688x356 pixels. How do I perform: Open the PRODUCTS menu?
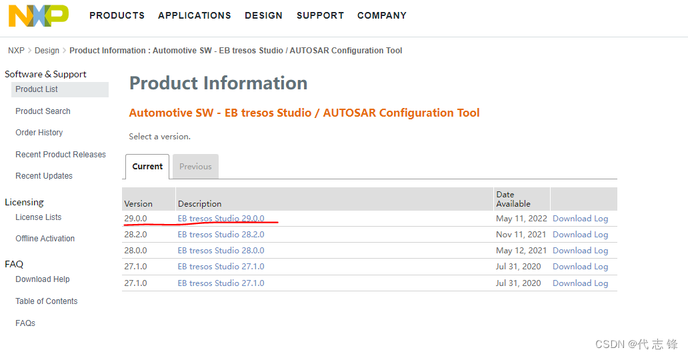(x=117, y=15)
